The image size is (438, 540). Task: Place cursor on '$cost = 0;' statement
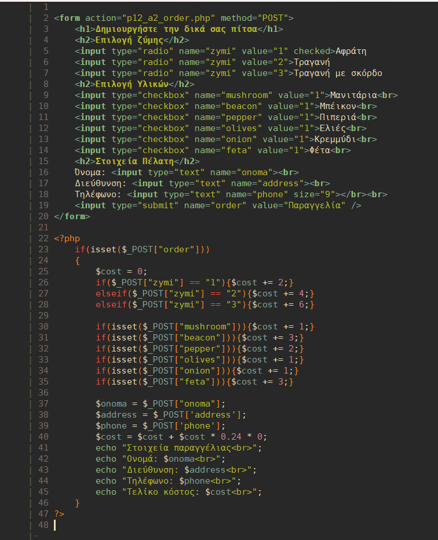coord(122,271)
